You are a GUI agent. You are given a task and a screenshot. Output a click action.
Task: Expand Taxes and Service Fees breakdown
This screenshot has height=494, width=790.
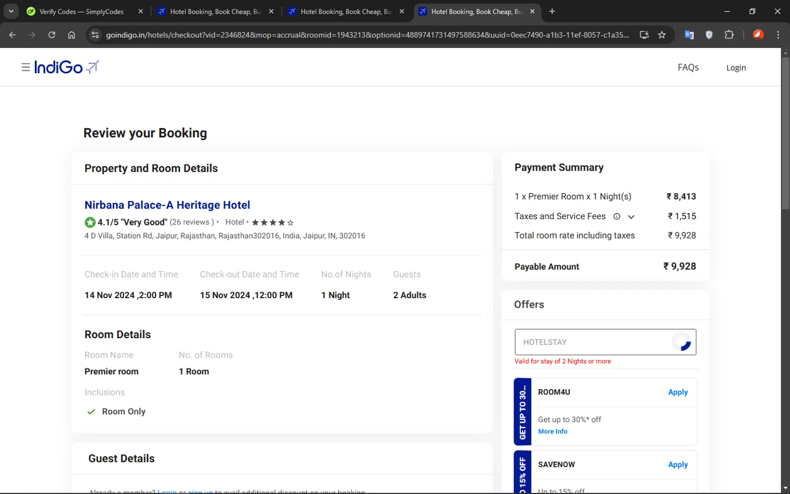631,216
